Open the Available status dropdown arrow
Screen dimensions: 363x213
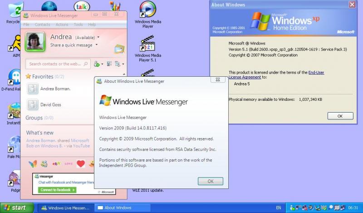(x=98, y=37)
